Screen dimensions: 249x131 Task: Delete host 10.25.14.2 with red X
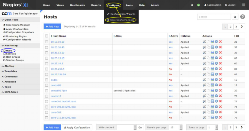click(x=221, y=63)
